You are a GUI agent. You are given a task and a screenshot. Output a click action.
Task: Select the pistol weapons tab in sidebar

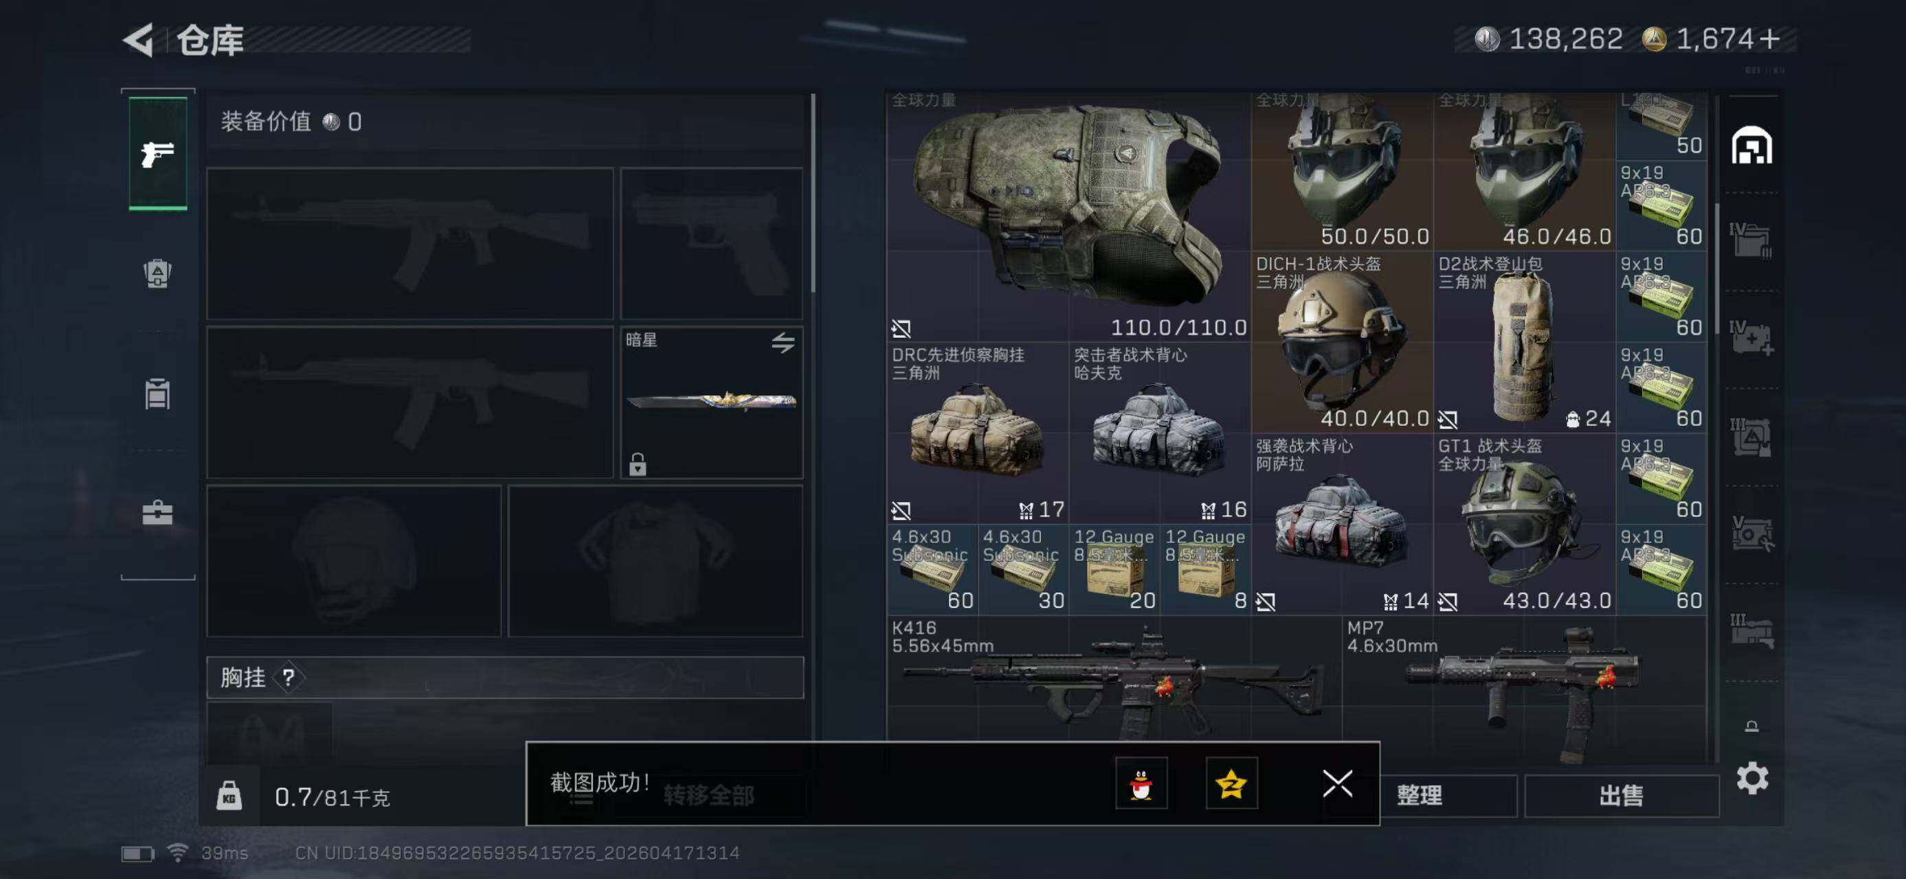tap(157, 154)
